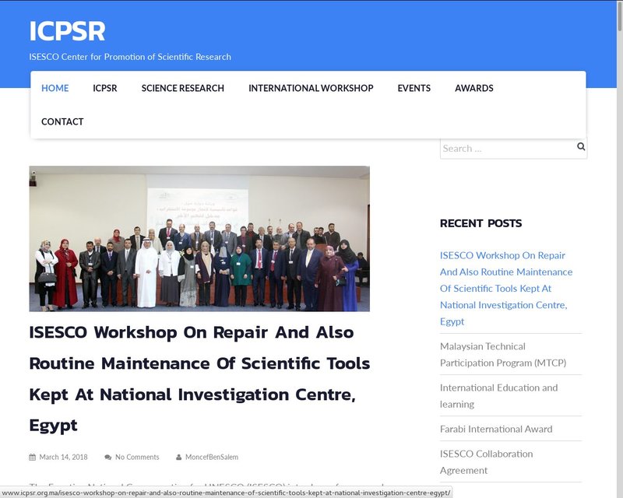Open the AWARDS menu item
Image resolution: width=623 pixels, height=498 pixels.
pos(474,88)
